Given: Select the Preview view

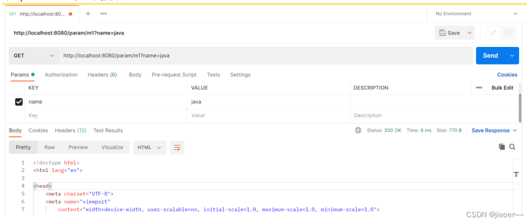Looking at the screenshot, I should pyautogui.click(x=78, y=148).
